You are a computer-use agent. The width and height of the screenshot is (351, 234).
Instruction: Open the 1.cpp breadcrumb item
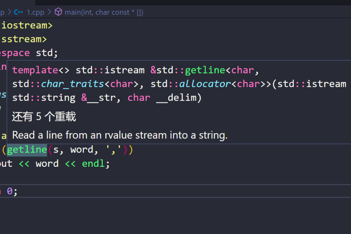pyautogui.click(x=35, y=12)
